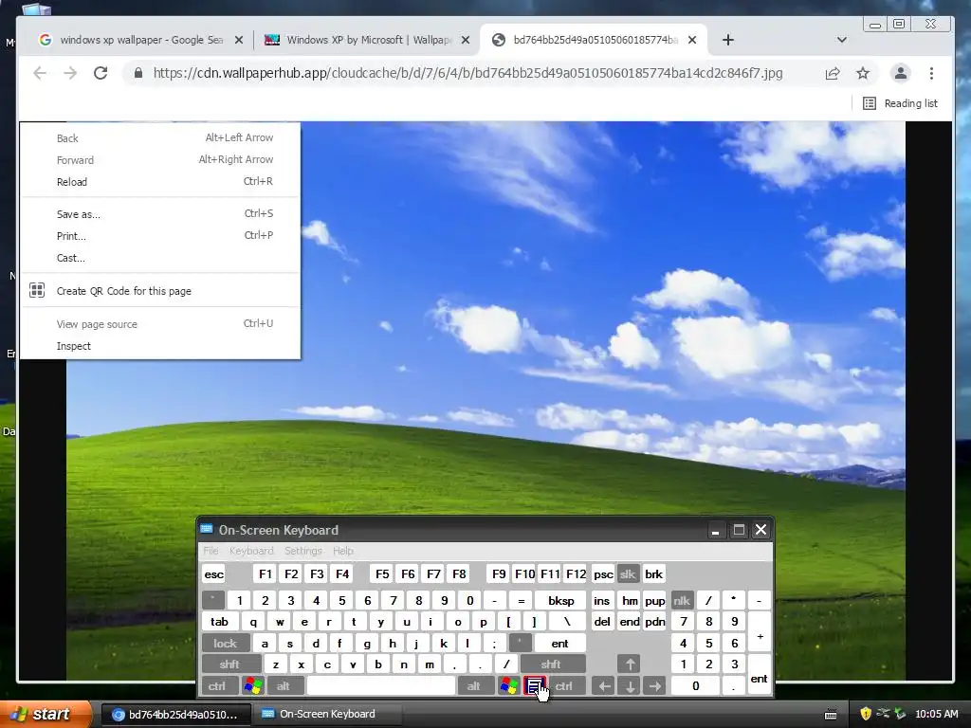This screenshot has height=728, width=971.
Task: Select Reload in the context menu
Action: pos(160,182)
